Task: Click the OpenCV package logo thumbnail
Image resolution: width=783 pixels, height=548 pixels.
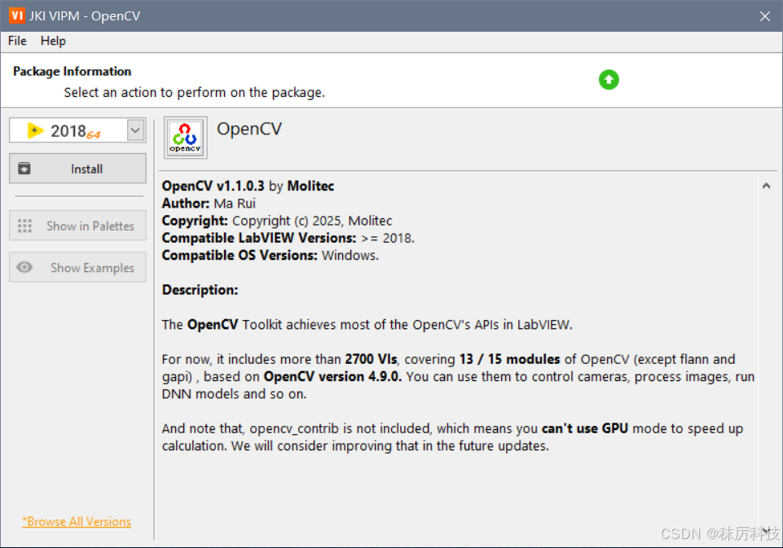Action: 185,138
